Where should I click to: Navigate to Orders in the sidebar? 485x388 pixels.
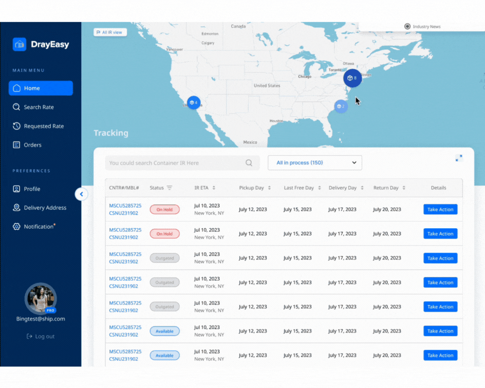pos(27,145)
